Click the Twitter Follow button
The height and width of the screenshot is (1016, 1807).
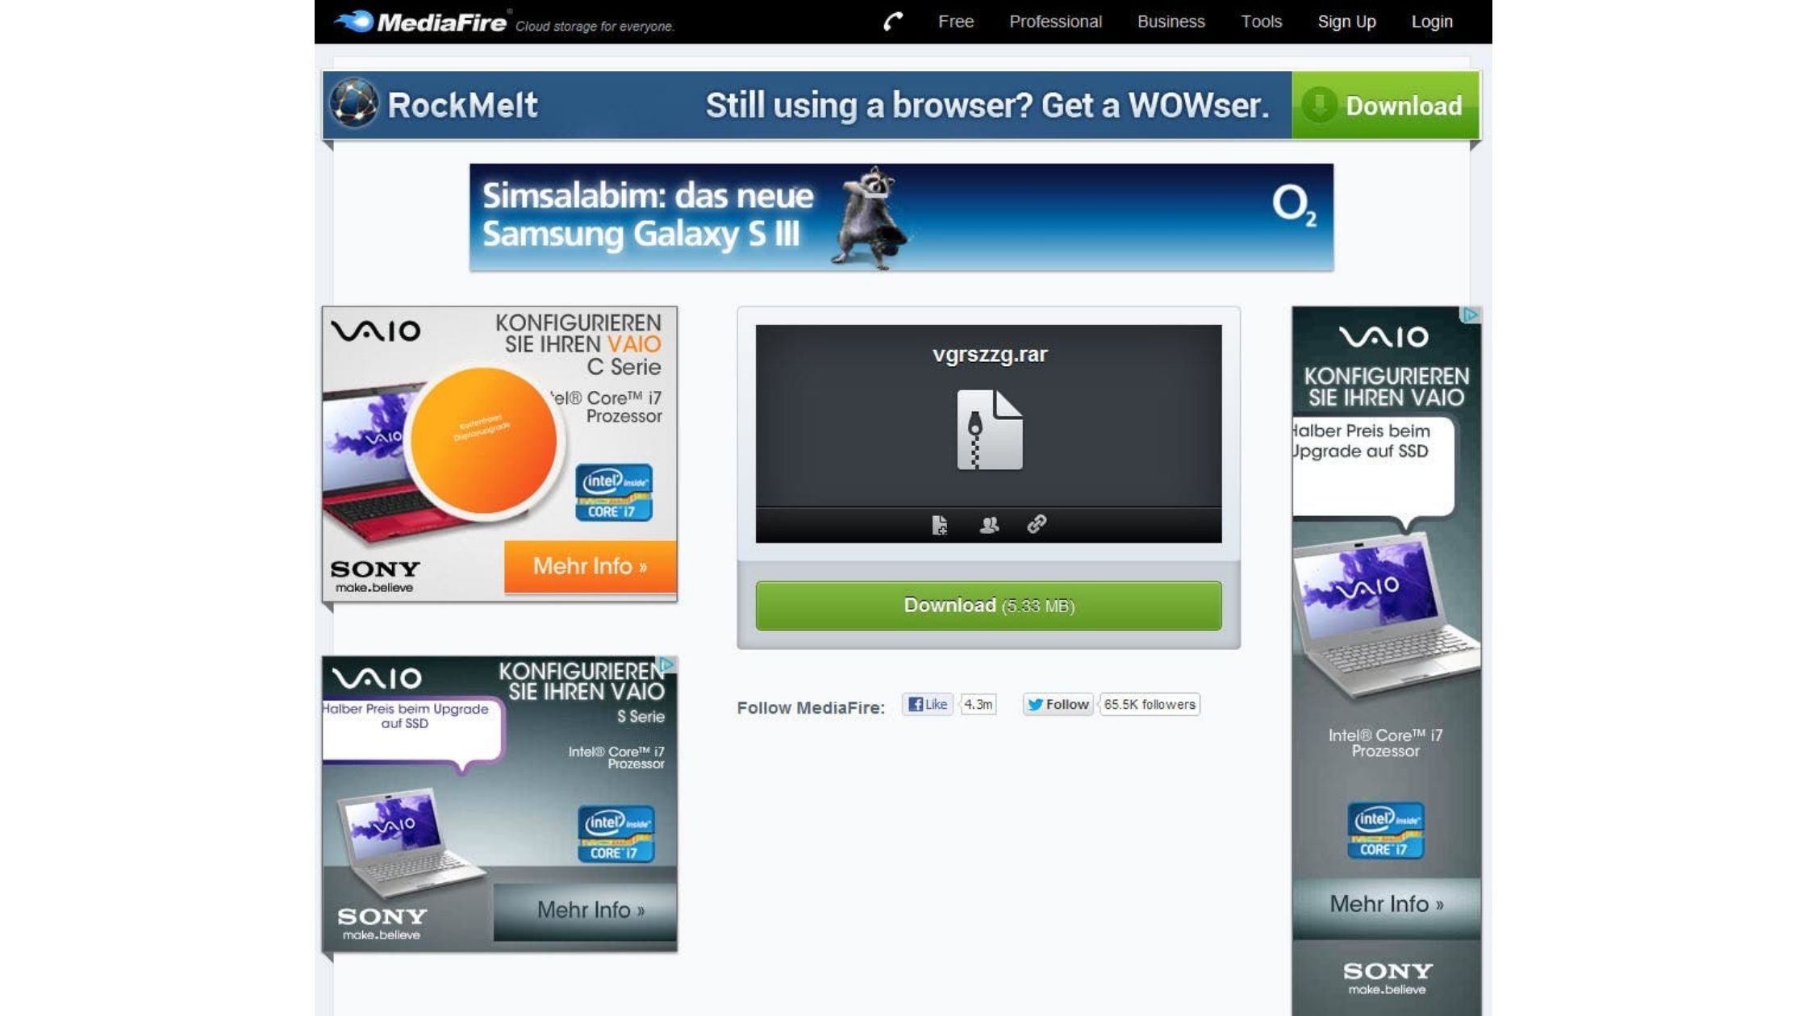click(1058, 704)
